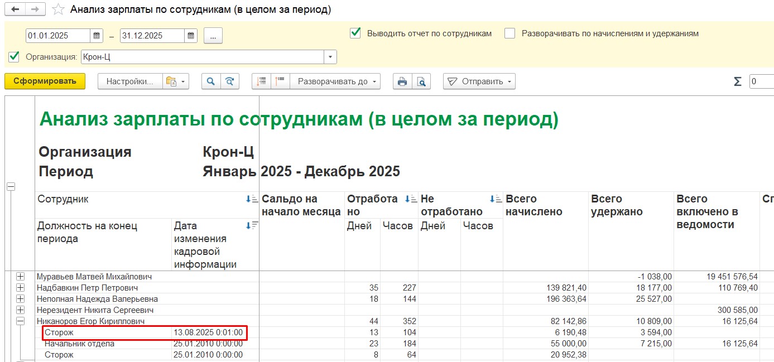
Task: Click the Print icon in toolbar
Action: click(x=402, y=81)
